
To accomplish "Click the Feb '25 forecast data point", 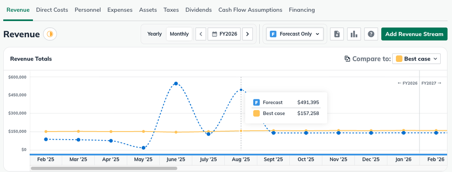I will click(x=46, y=139).
